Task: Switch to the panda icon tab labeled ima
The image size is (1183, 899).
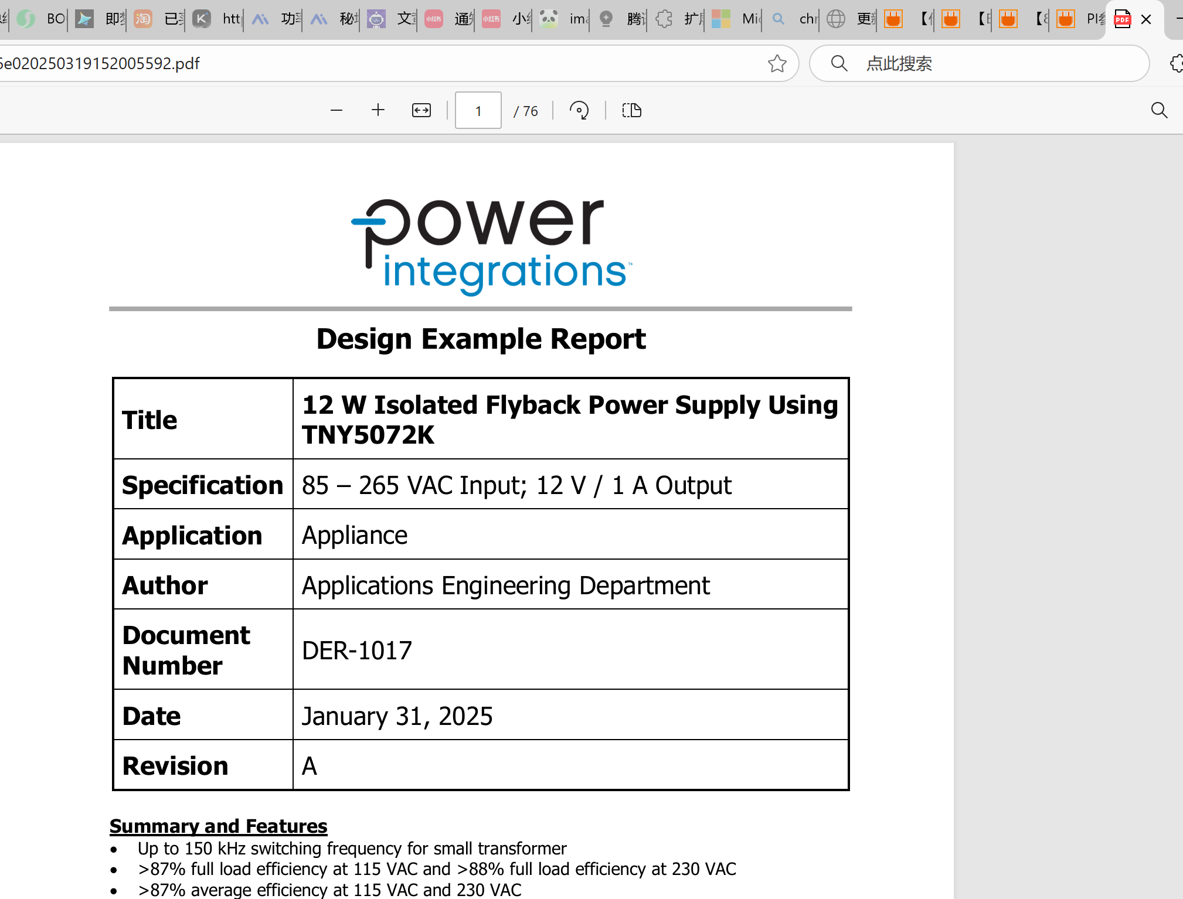Action: point(563,19)
